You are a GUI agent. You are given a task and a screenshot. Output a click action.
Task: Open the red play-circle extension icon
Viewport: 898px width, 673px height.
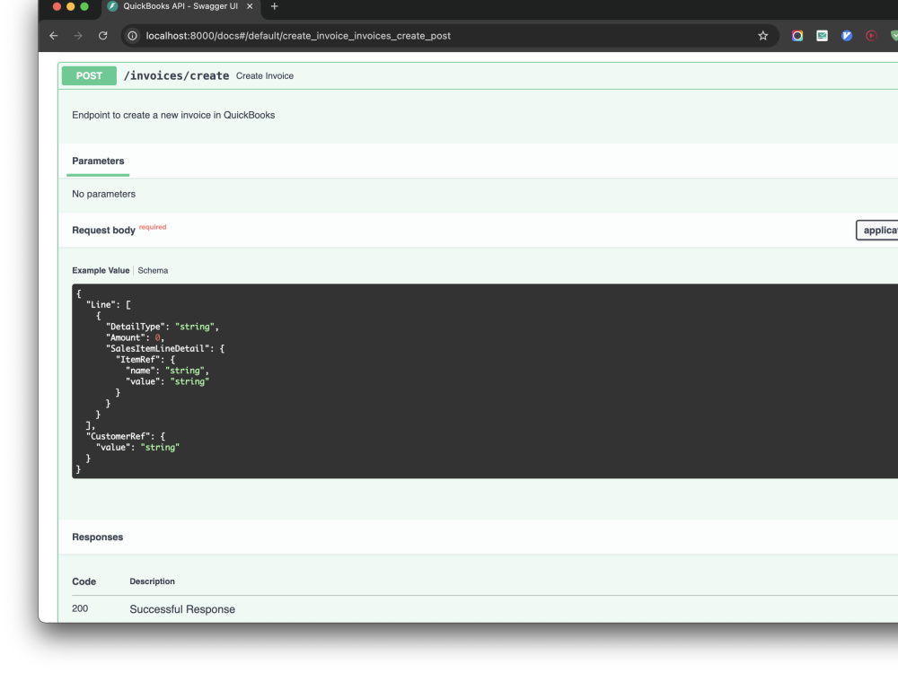tap(871, 36)
